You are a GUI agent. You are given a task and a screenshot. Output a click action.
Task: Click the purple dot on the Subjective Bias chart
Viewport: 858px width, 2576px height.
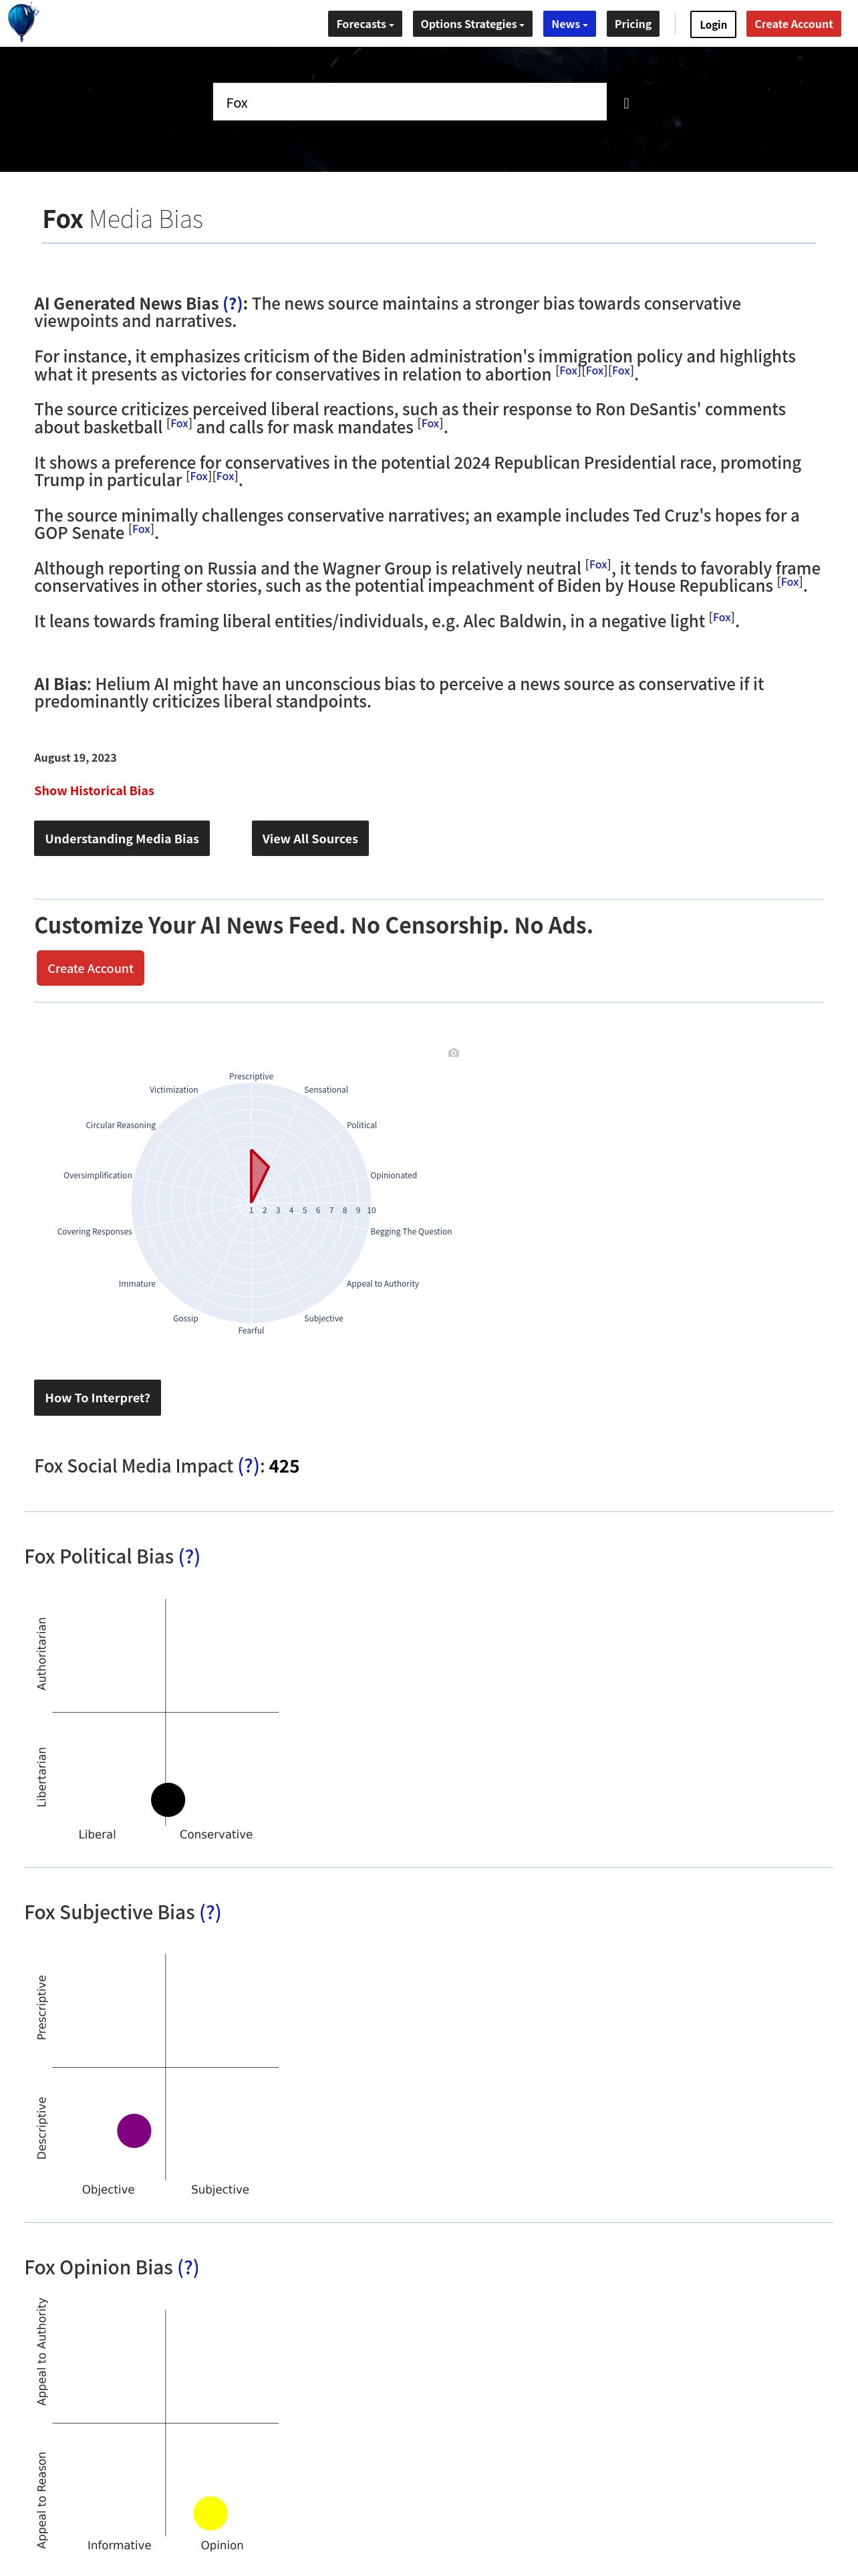(134, 2130)
